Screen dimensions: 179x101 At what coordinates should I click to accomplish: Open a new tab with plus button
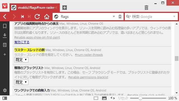65,8
